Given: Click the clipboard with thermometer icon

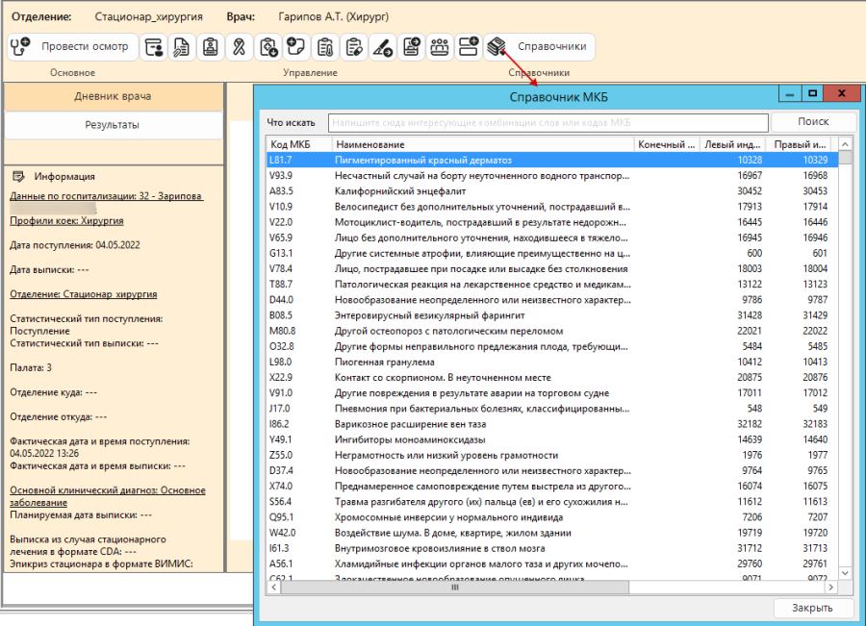Looking at the screenshot, I should (x=325, y=47).
